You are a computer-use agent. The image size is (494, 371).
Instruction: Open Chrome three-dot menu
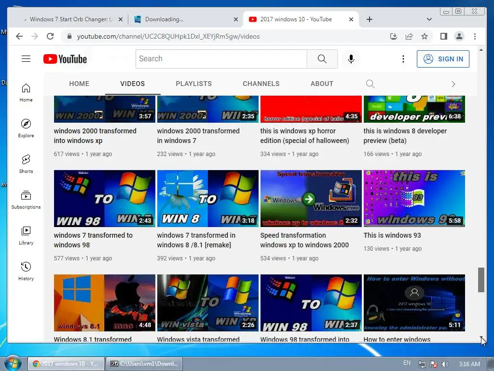click(x=475, y=36)
